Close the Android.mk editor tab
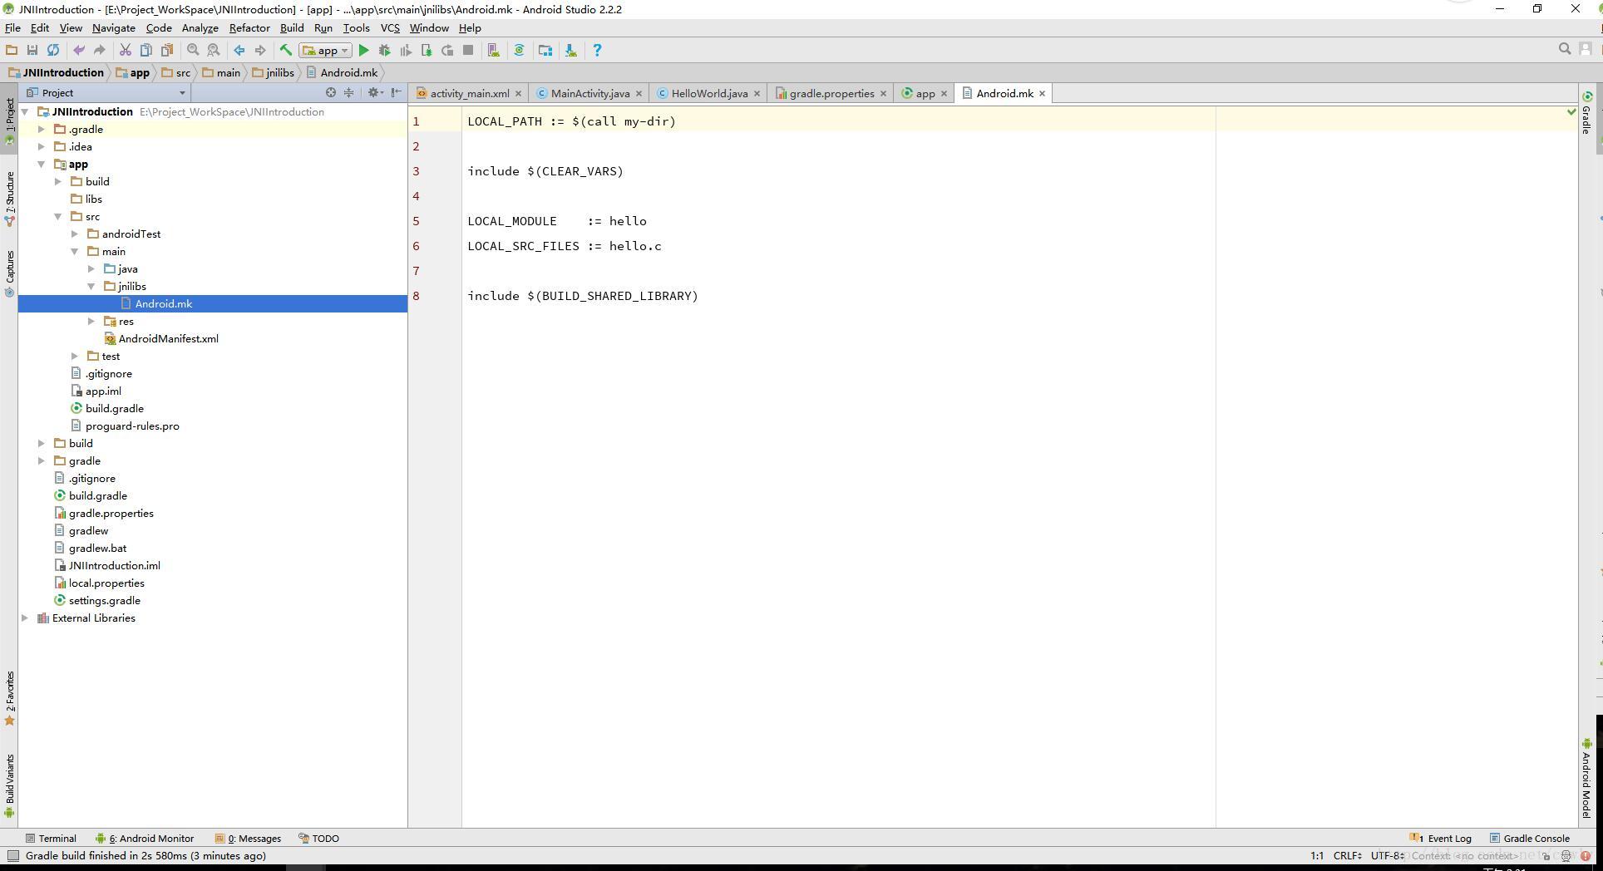 coord(1042,93)
